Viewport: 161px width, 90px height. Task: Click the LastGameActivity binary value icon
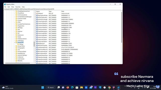click(x=37, y=47)
